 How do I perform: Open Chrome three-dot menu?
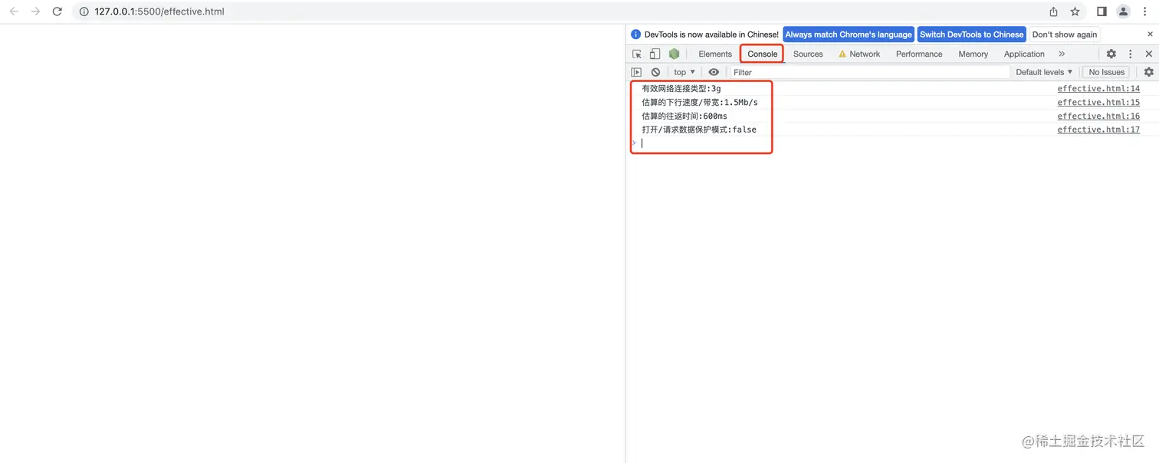[x=1145, y=11]
